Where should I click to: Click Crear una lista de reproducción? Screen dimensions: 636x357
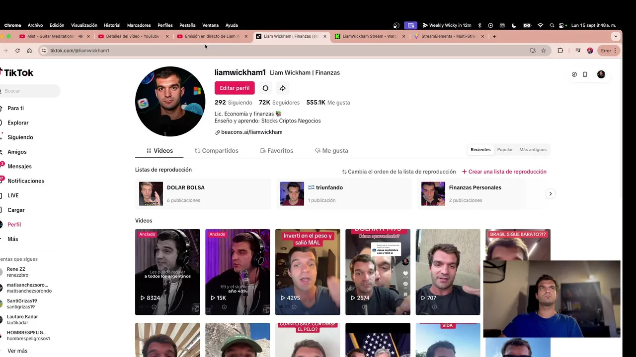(504, 172)
